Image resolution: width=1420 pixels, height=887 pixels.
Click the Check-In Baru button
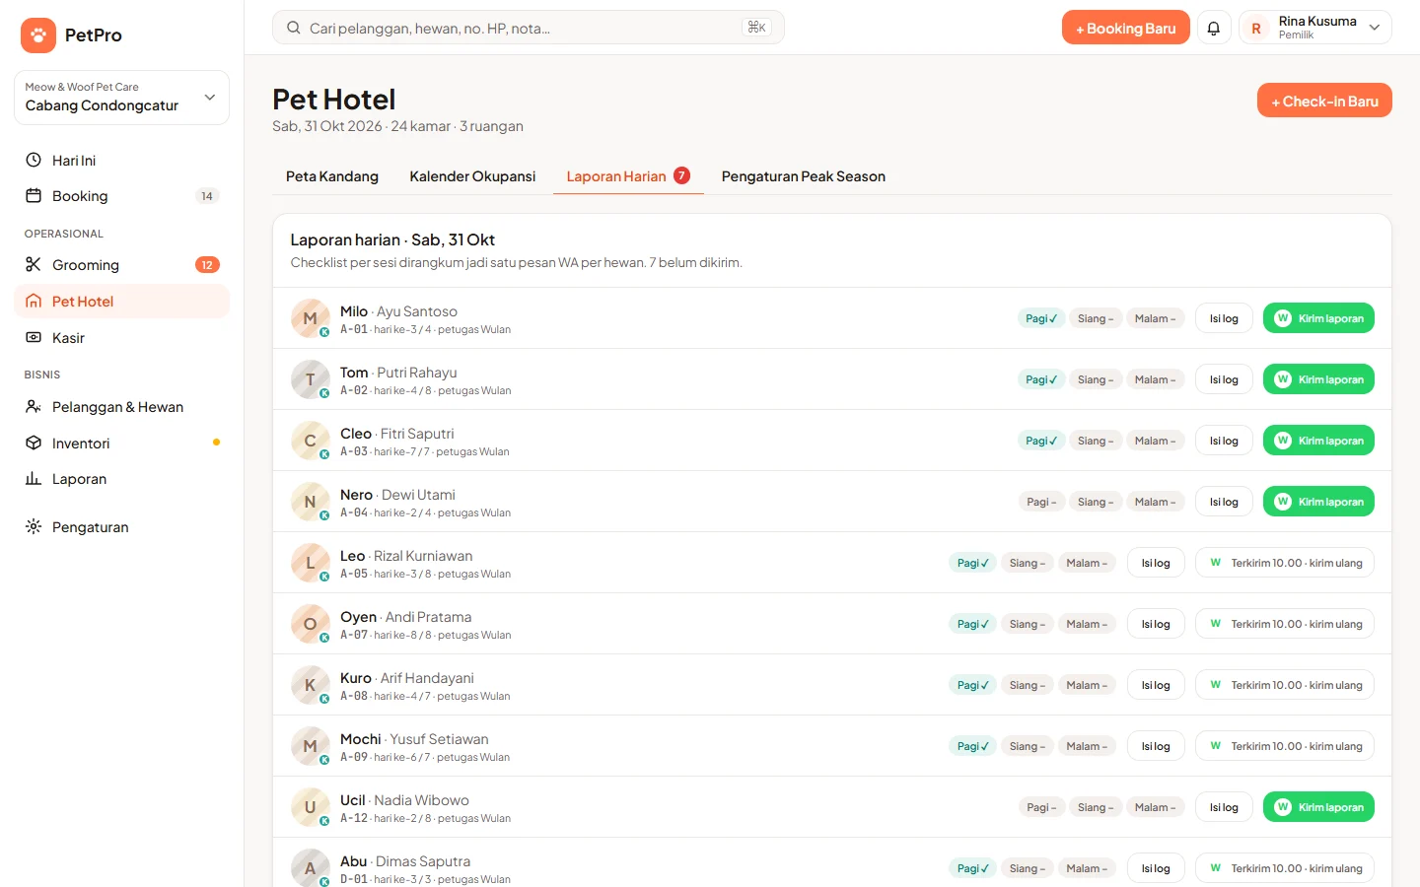1324,101
